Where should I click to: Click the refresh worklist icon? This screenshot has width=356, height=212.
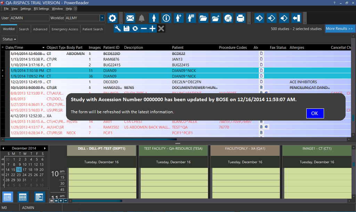(x=135, y=29)
